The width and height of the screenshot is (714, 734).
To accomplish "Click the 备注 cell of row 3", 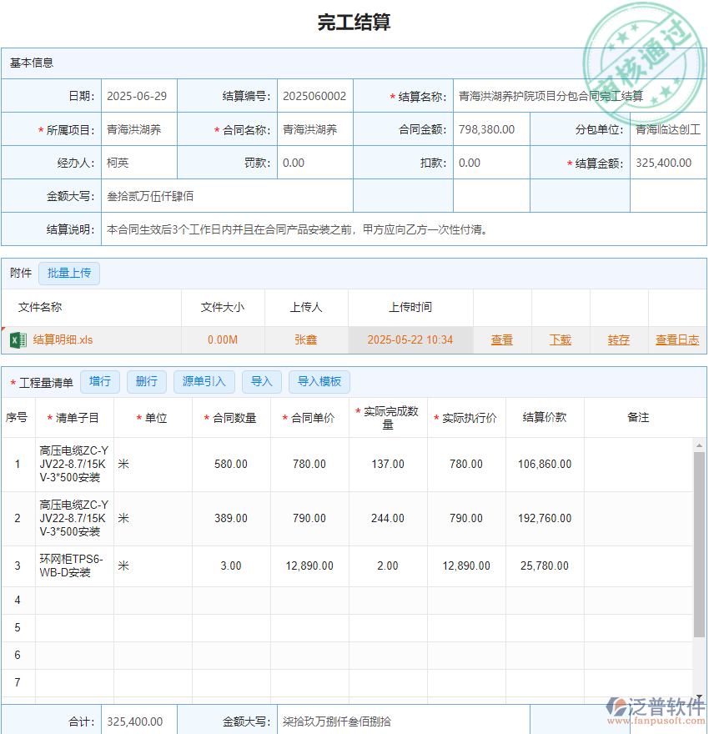I will tap(638, 566).
